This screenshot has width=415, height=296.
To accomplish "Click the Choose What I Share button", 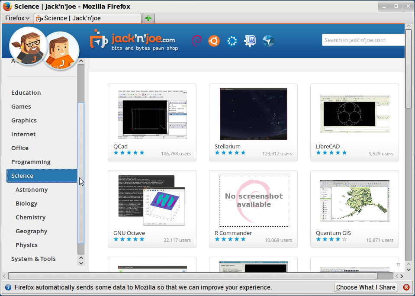I will point(366,287).
